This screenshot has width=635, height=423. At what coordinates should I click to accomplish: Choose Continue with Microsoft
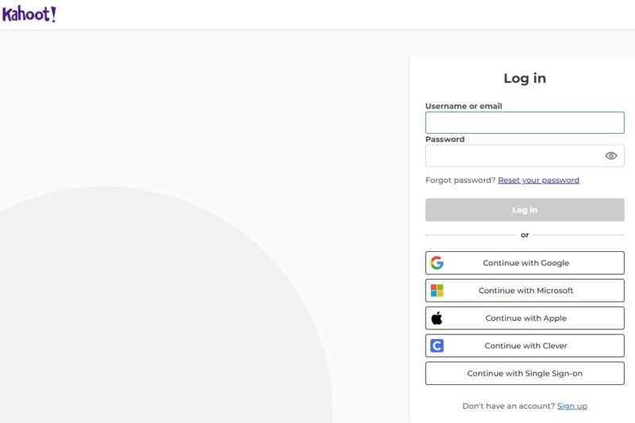tap(525, 291)
